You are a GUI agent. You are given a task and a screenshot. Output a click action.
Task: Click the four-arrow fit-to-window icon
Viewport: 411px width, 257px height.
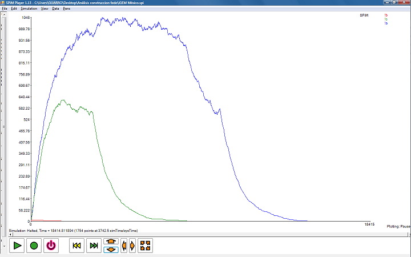(x=145, y=246)
